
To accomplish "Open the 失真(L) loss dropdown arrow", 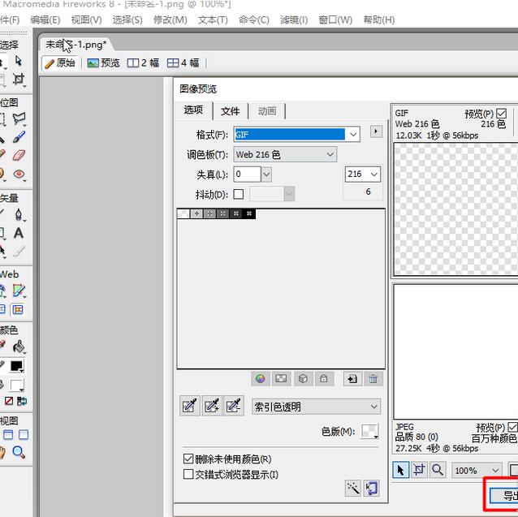I will point(266,174).
